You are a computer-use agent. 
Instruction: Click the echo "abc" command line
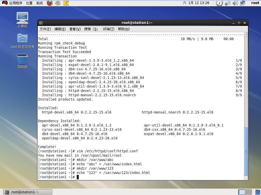pyautogui.click(x=90, y=164)
